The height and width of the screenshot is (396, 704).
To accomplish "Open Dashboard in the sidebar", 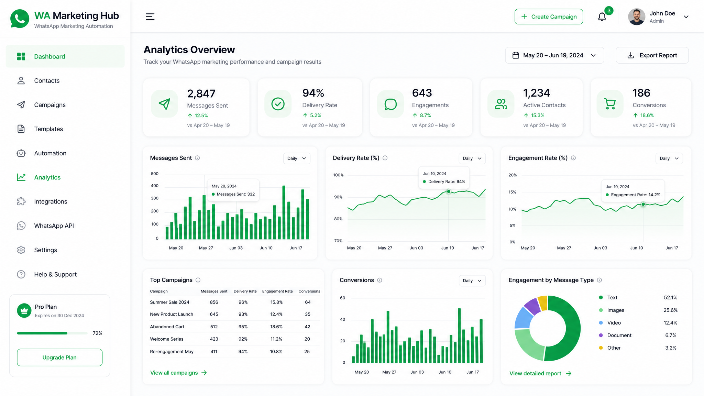I will 65,56.
